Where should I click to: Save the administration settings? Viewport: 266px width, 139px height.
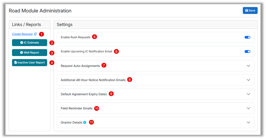(250, 10)
